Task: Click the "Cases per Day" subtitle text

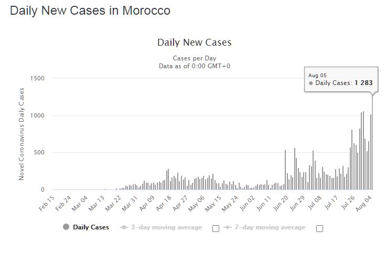Action: tap(194, 58)
